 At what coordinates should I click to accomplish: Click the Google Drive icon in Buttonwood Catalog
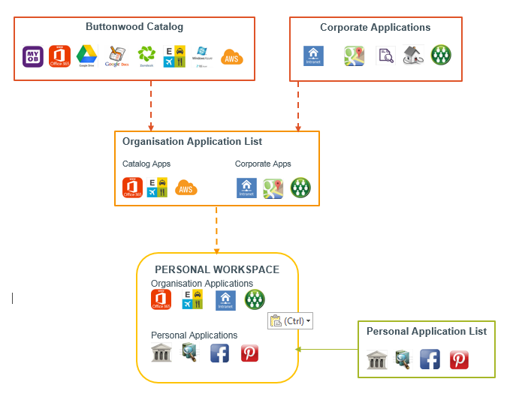(x=86, y=56)
